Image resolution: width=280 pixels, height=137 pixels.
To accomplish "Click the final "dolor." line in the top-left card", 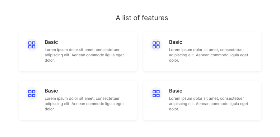I will (50, 60).
